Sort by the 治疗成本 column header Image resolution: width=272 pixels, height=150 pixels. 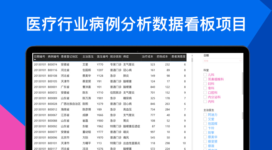(148, 57)
